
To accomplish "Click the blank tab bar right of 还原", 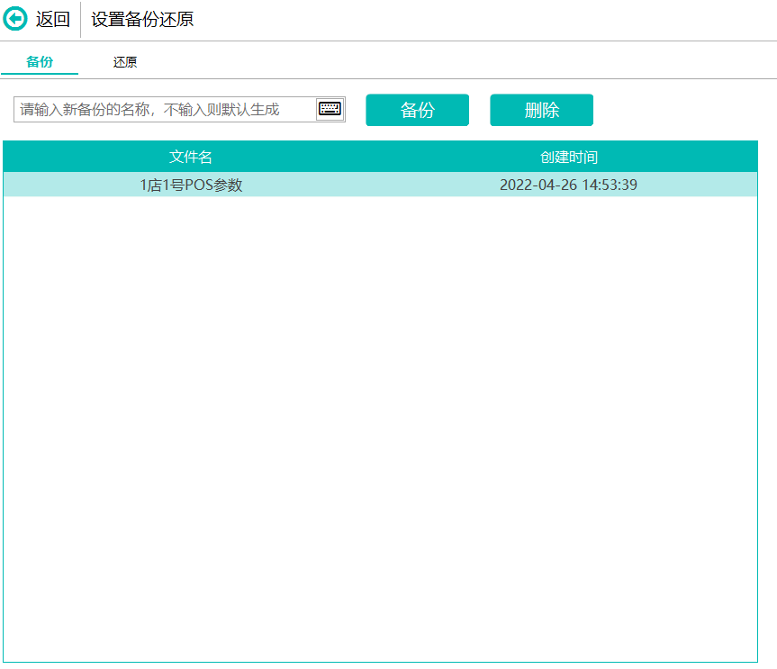I will pos(450,62).
